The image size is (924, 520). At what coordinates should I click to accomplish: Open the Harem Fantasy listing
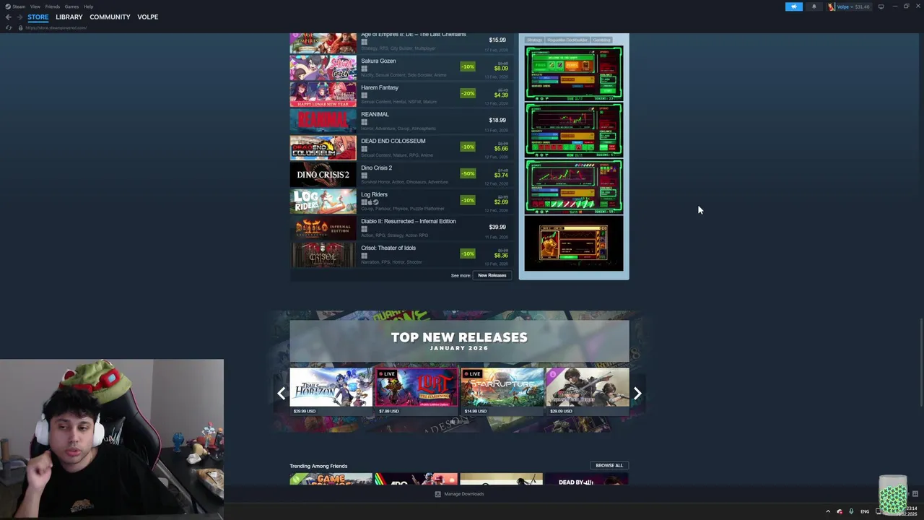401,95
